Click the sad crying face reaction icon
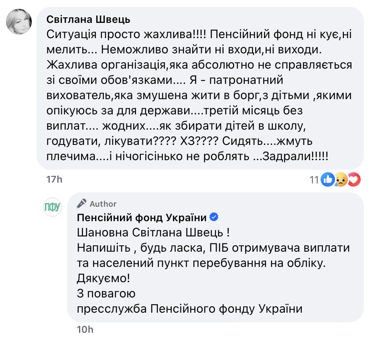This screenshot has height=344, width=390. coord(341,180)
